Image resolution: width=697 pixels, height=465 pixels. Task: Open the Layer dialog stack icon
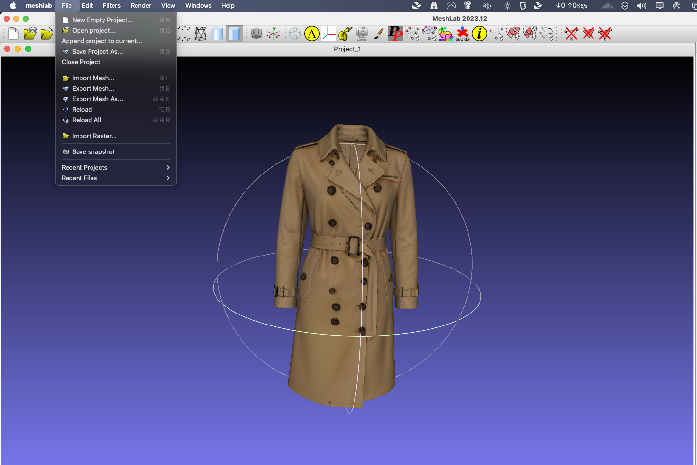click(x=256, y=34)
